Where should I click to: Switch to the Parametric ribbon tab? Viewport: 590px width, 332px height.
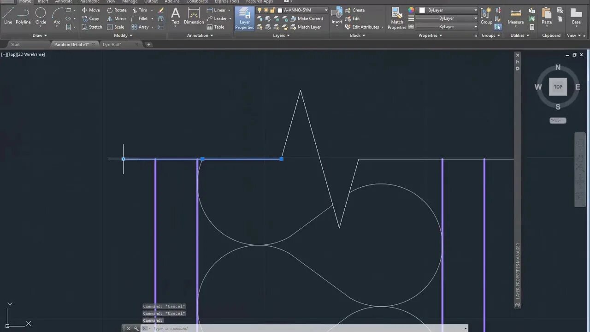(89, 1)
